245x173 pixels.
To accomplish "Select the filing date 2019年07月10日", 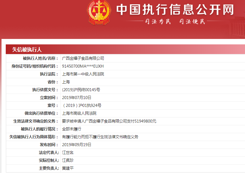I will coord(77,98).
